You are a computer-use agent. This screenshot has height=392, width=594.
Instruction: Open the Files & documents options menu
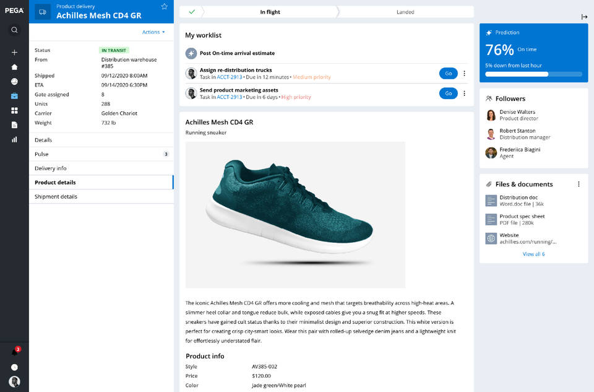coord(579,184)
